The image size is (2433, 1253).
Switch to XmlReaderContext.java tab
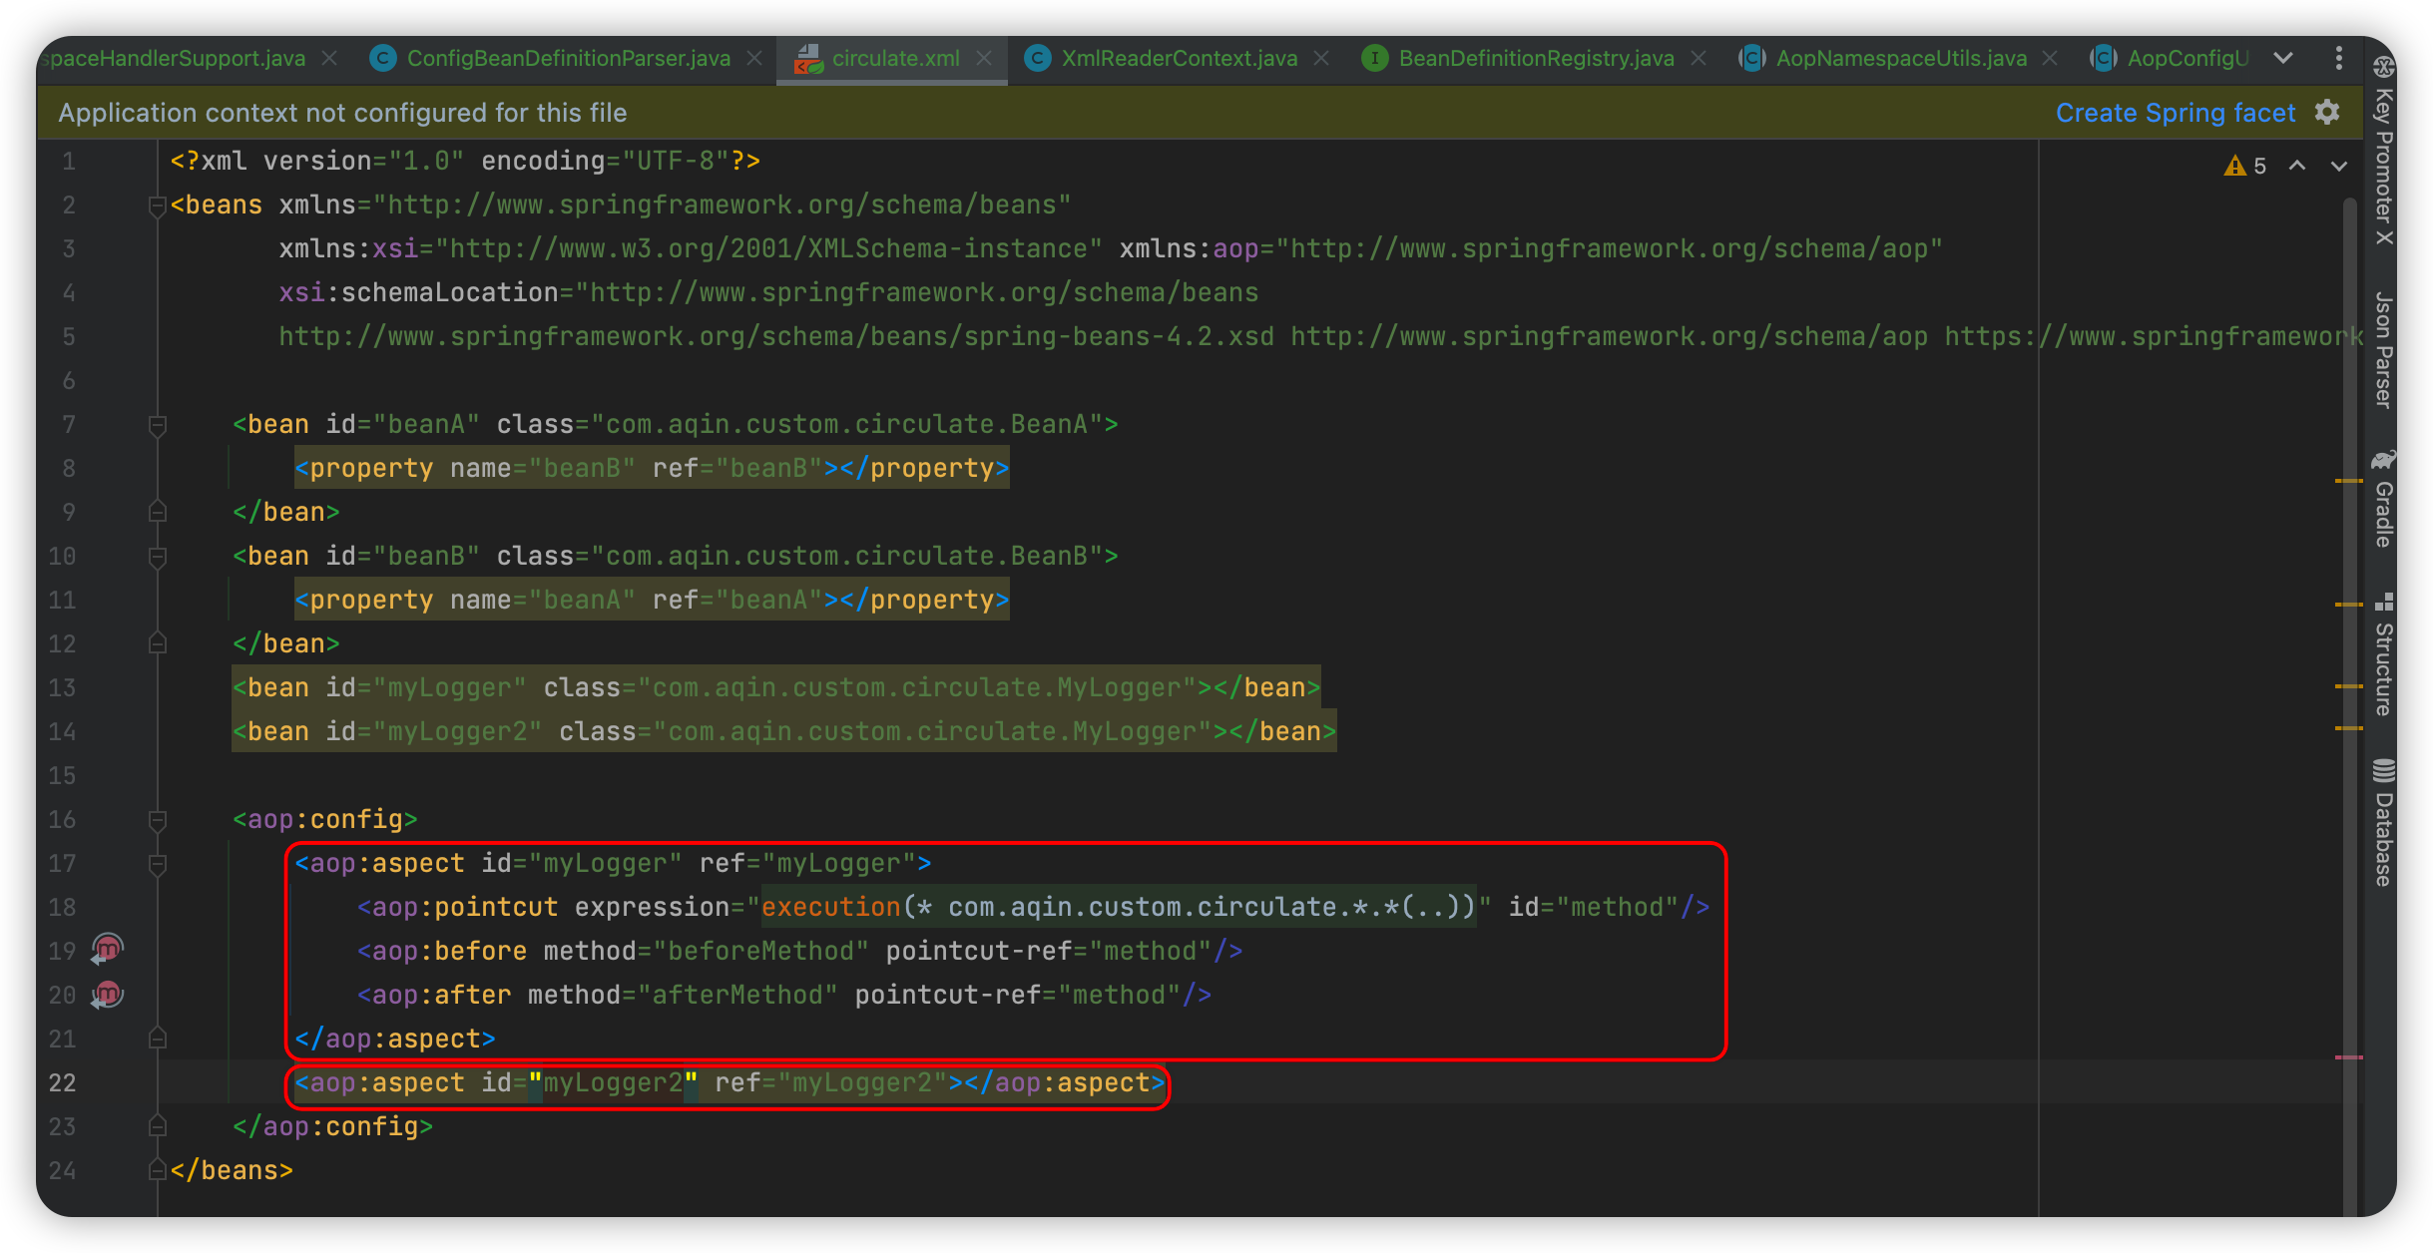tap(1179, 58)
